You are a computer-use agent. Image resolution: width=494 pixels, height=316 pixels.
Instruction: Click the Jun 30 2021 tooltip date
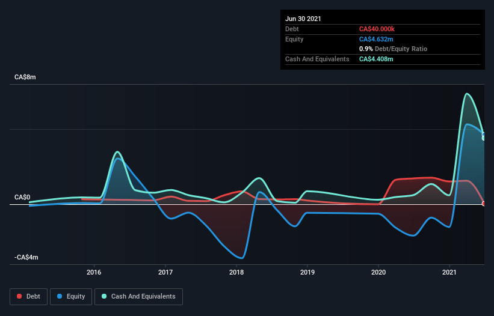click(303, 19)
